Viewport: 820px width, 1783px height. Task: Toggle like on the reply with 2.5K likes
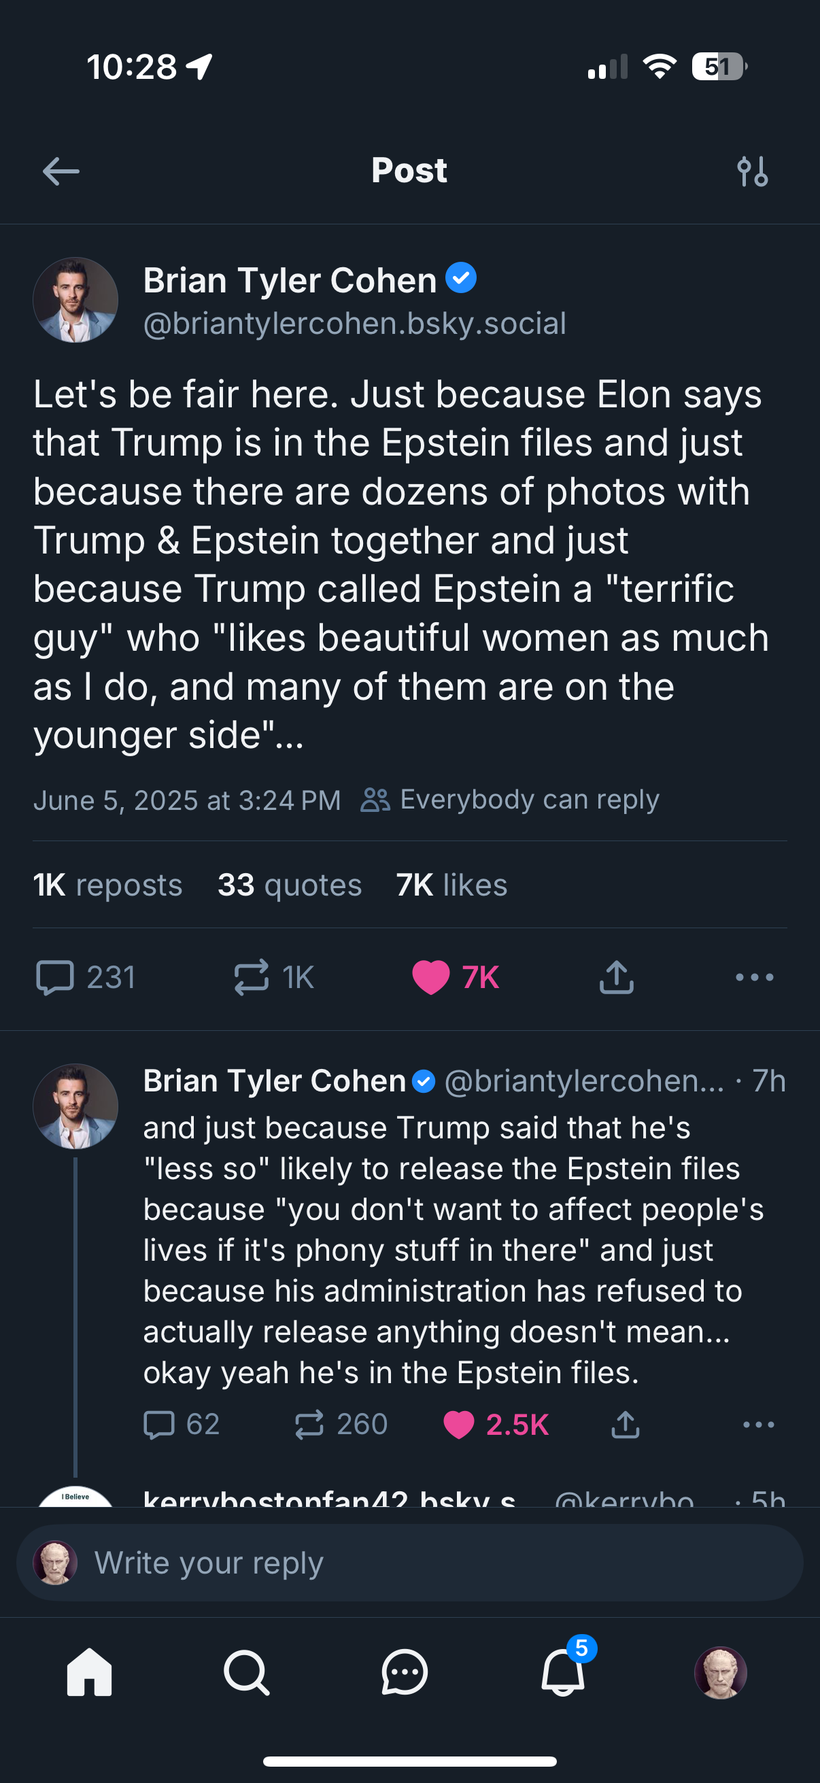point(459,1425)
